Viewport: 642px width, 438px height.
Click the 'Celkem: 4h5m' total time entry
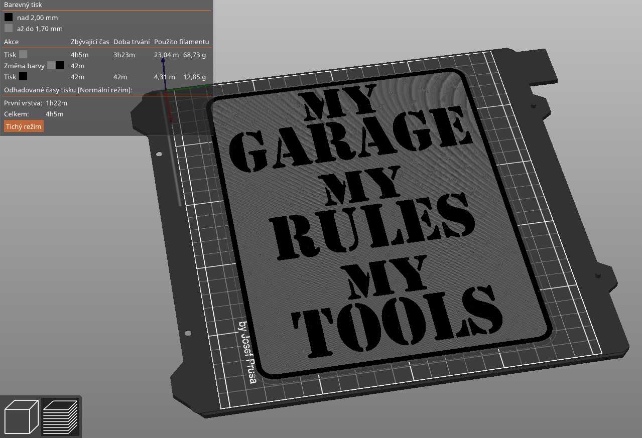tap(33, 114)
